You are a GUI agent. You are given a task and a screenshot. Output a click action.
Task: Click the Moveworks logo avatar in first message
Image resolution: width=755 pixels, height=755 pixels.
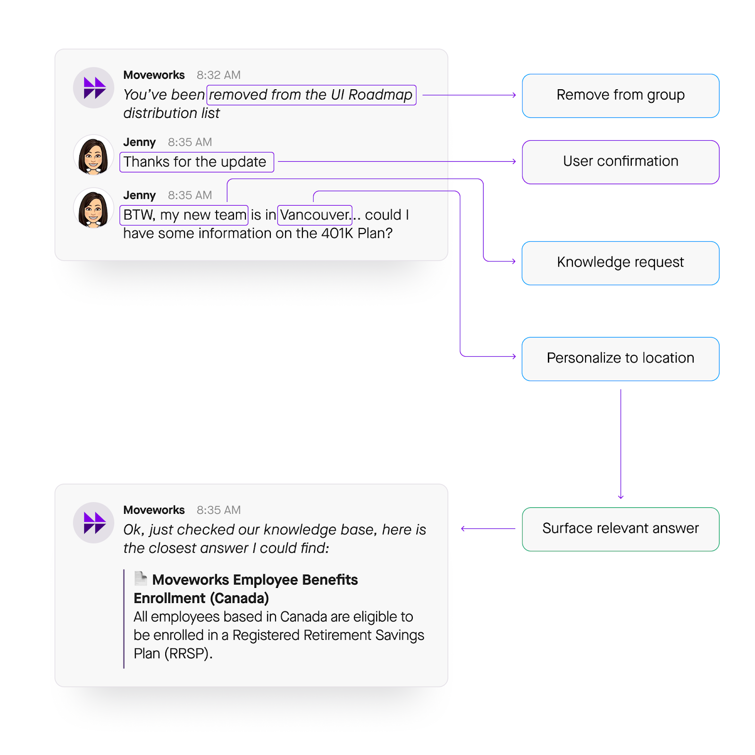click(93, 88)
